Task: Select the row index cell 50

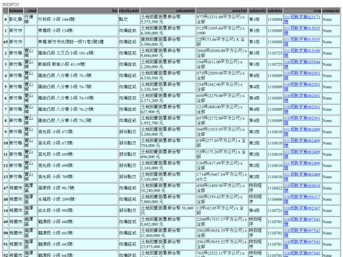Action: [x=6, y=233]
